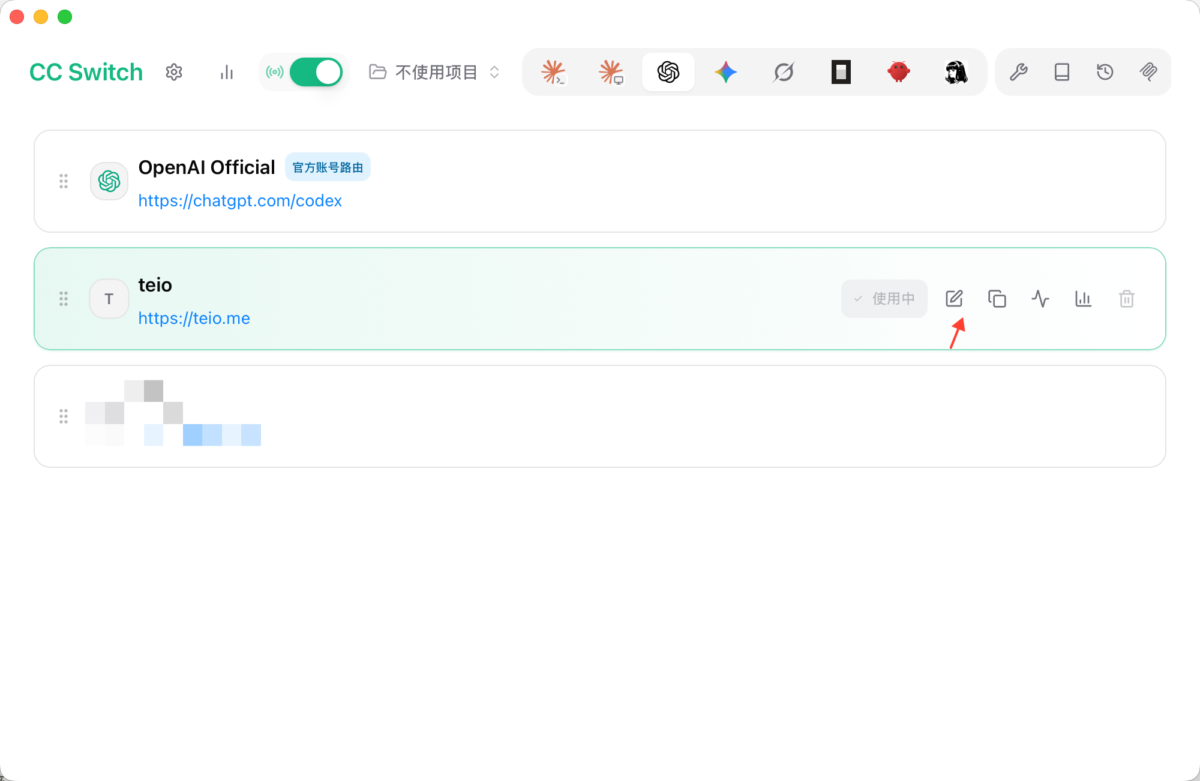This screenshot has width=1200, height=781.
Task: View teio usage bar chart icon
Action: [1084, 299]
